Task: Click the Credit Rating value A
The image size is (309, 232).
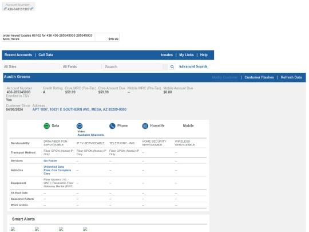Action: point(44,92)
